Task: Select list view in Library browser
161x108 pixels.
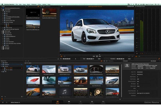Action: pos(41,6)
